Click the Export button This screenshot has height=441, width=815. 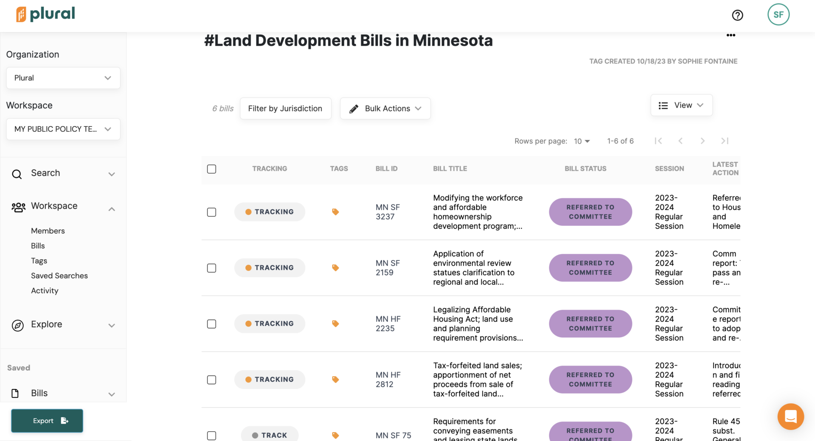click(47, 421)
